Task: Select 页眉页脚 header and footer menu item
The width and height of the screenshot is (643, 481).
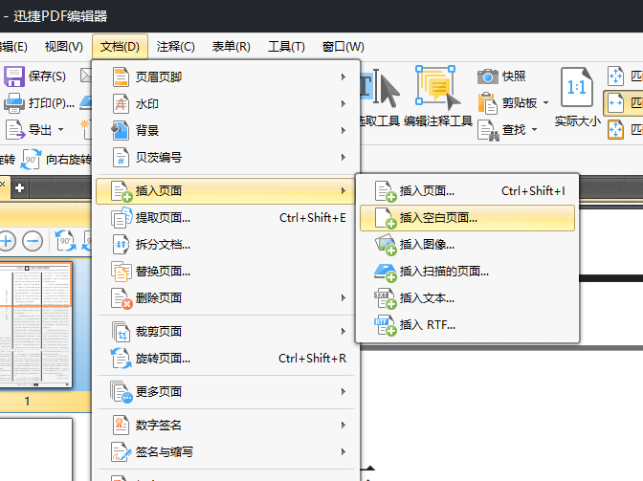Action: pyautogui.click(x=226, y=77)
